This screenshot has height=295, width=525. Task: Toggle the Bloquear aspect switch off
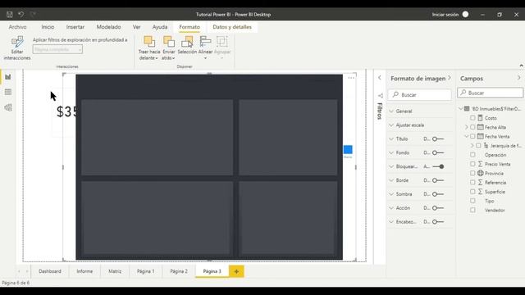coord(438,166)
